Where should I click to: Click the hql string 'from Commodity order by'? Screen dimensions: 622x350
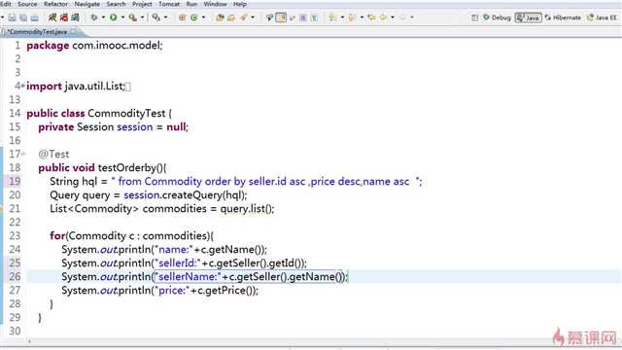click(182, 182)
